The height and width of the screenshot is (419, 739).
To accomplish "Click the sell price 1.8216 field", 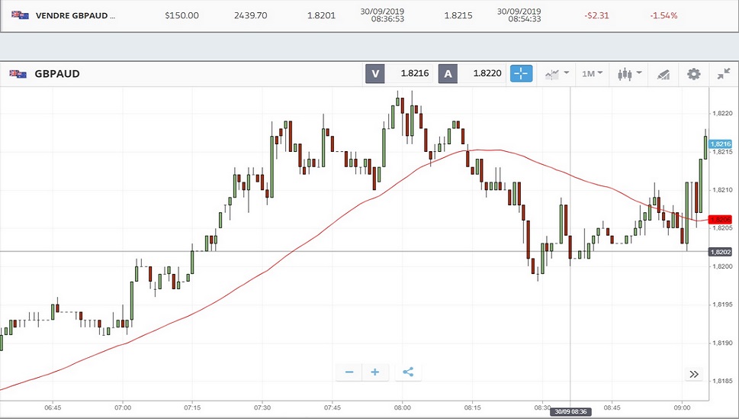I will (409, 73).
